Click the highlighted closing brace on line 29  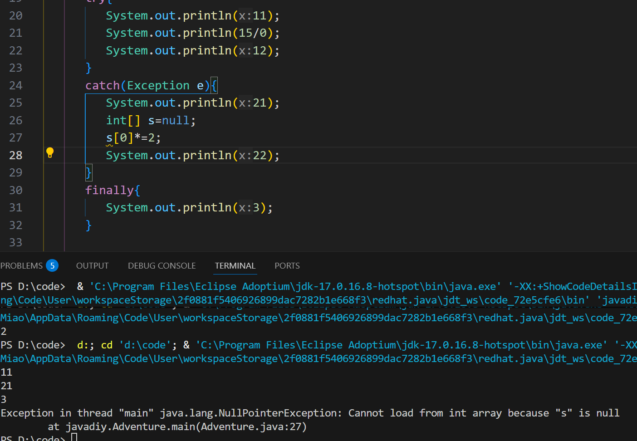click(x=89, y=172)
